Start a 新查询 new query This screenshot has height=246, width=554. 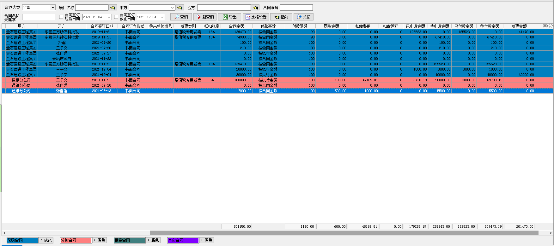tap(205, 17)
